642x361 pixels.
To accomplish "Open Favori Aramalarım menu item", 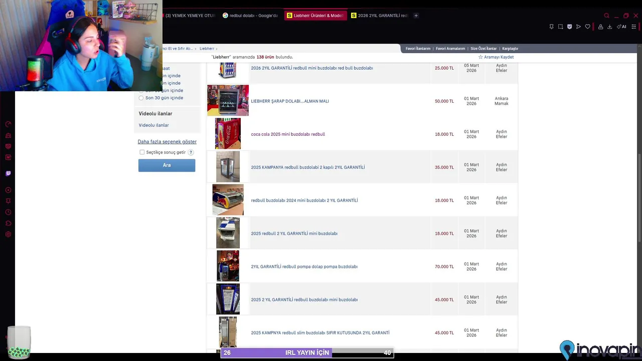I will [x=450, y=49].
